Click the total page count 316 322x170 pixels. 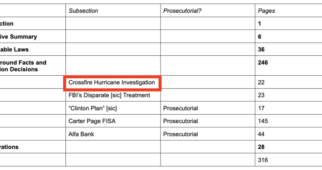pos(263,160)
